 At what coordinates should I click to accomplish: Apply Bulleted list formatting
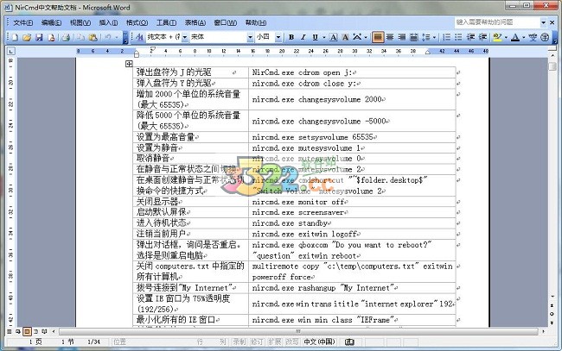[458, 37]
